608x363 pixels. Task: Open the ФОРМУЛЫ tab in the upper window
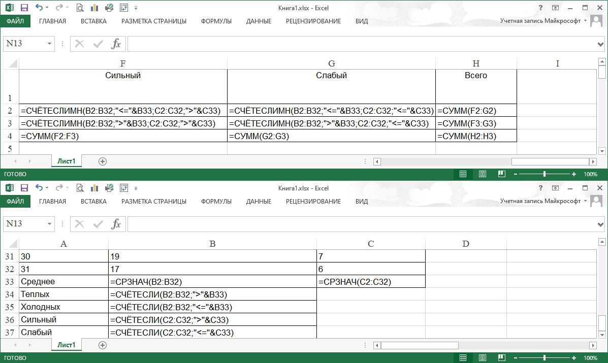click(x=216, y=21)
